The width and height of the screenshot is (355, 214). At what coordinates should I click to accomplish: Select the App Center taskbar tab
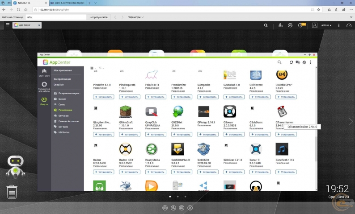[27, 25]
